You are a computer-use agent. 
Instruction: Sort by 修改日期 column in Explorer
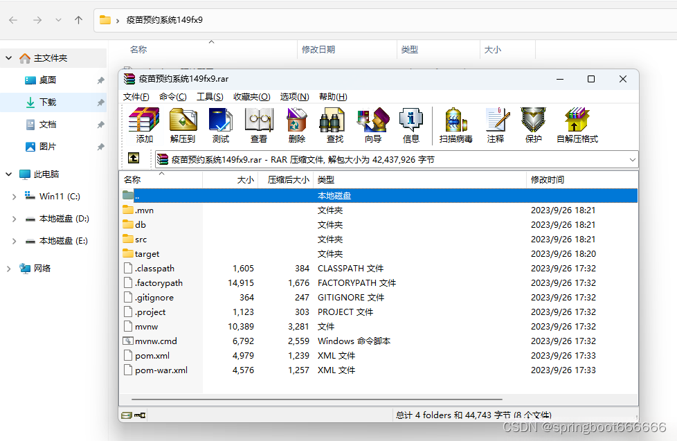(x=347, y=50)
